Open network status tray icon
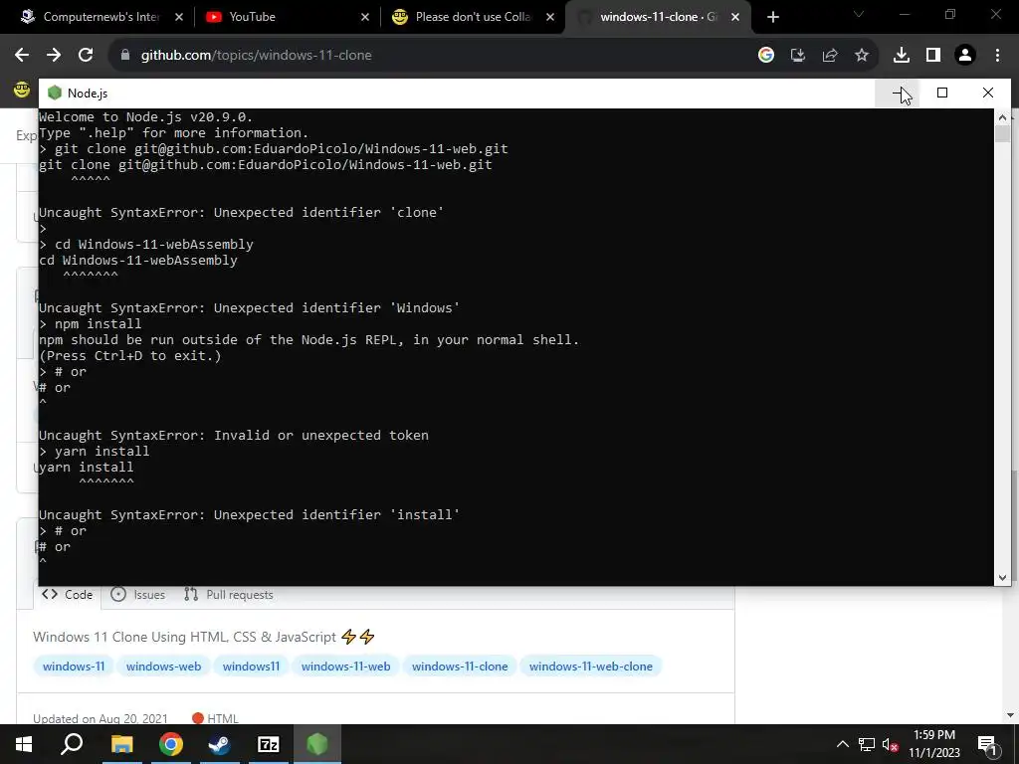Image resolution: width=1019 pixels, height=764 pixels. [x=867, y=744]
